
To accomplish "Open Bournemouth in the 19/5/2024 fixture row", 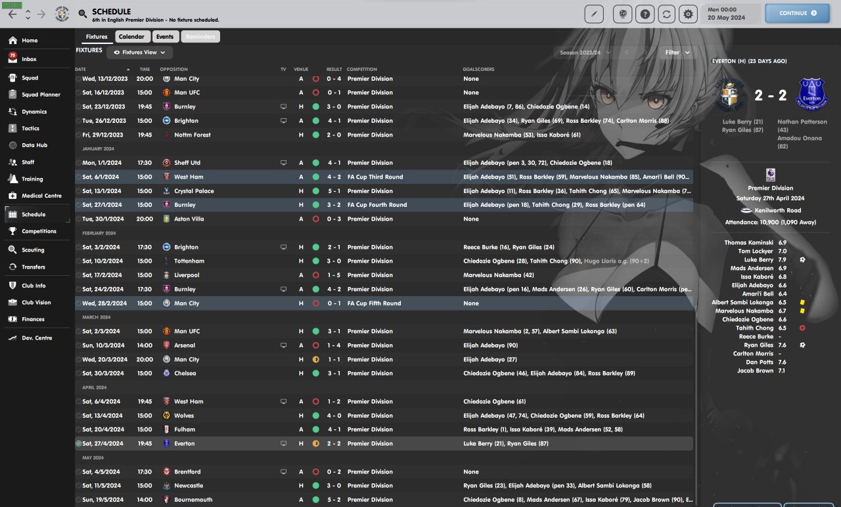I will 193,500.
